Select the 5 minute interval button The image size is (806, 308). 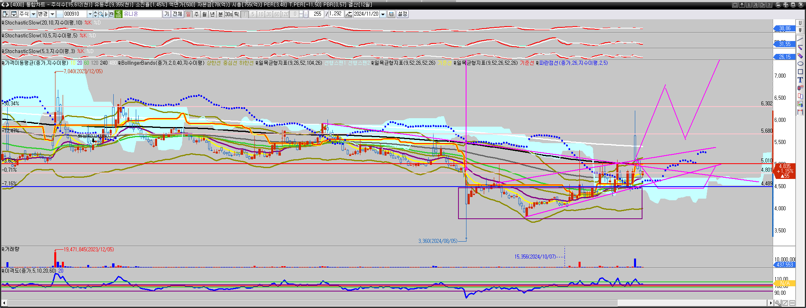point(253,14)
